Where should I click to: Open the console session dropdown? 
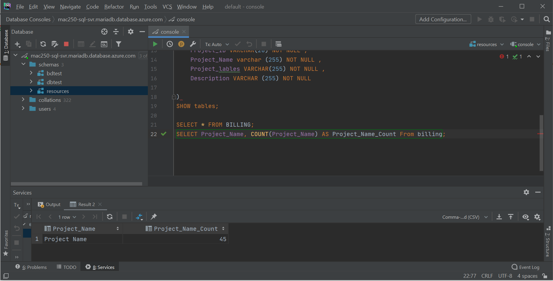coord(525,44)
